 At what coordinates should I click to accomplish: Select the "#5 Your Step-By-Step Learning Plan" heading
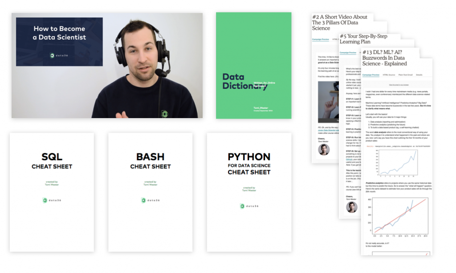[x=363, y=39]
